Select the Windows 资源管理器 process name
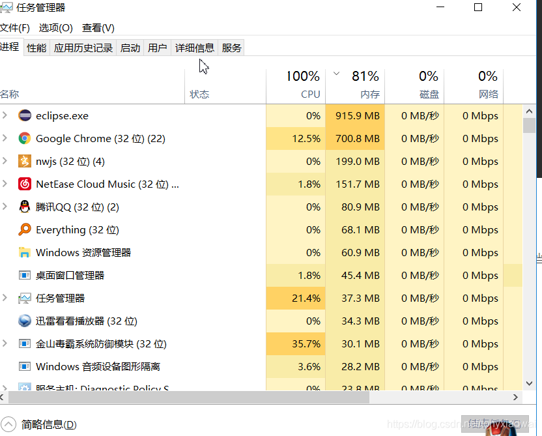The image size is (542, 436). (83, 252)
